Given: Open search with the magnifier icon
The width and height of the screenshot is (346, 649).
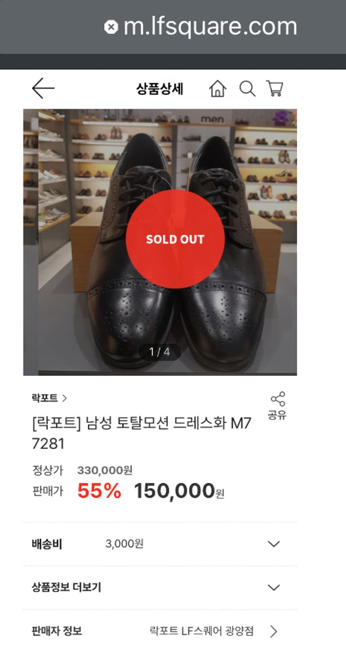Looking at the screenshot, I should 247,89.
